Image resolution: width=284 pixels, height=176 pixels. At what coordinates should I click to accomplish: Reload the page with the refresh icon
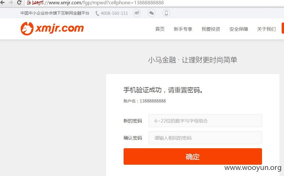pos(19,3)
